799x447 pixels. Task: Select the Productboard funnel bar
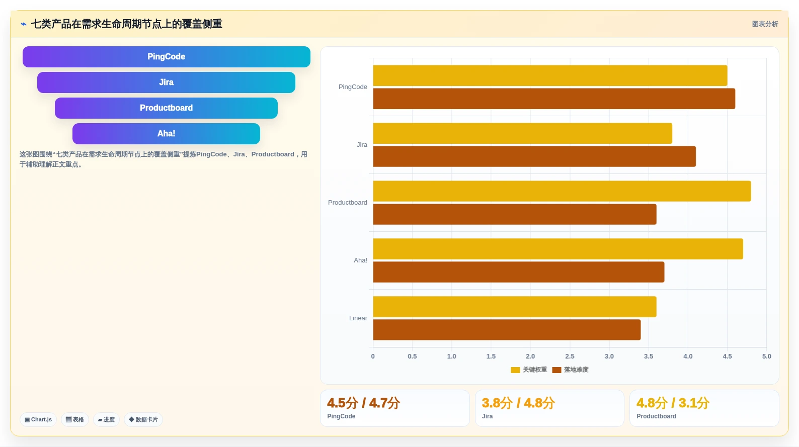[x=166, y=108]
